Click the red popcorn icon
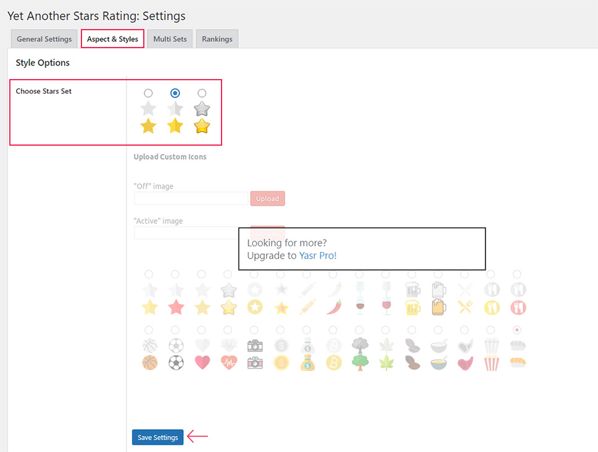This screenshot has height=452, width=598. tap(491, 363)
